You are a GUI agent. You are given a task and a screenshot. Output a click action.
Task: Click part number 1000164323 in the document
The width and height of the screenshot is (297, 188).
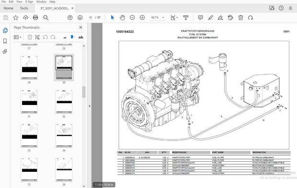tap(125, 31)
